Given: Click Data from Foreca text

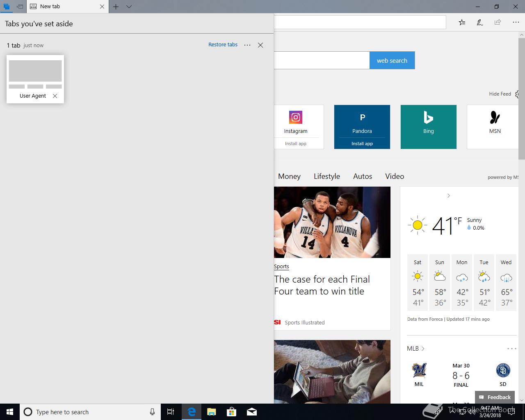Looking at the screenshot, I should 425,319.
